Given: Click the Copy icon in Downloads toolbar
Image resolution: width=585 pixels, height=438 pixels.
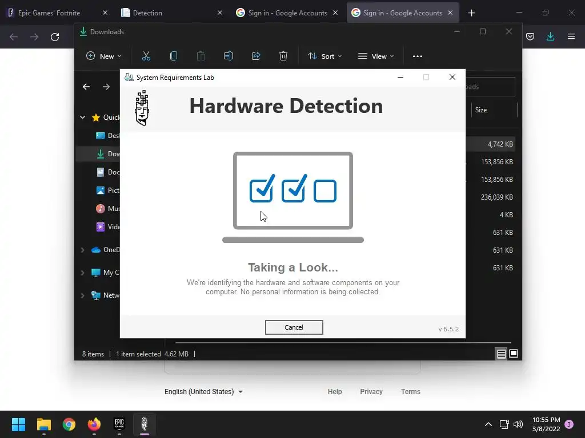Looking at the screenshot, I should (x=174, y=56).
